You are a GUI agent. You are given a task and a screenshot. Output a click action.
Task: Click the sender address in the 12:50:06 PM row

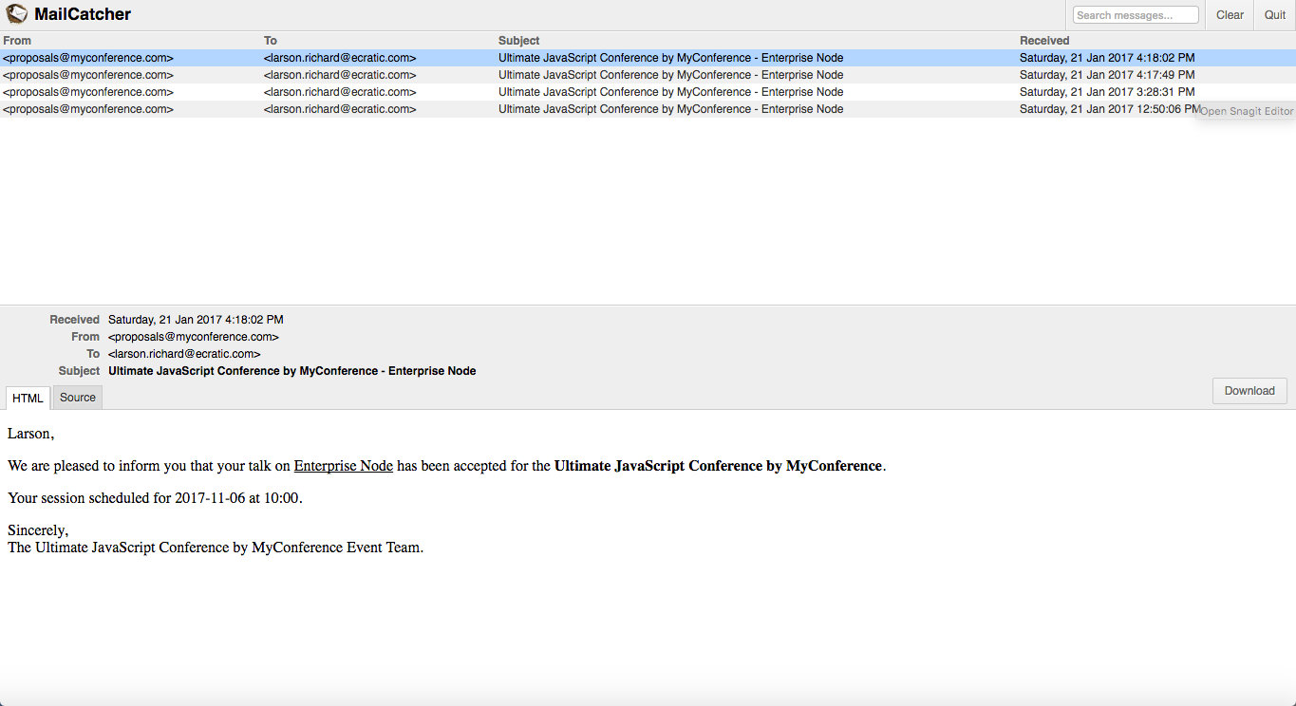click(88, 109)
